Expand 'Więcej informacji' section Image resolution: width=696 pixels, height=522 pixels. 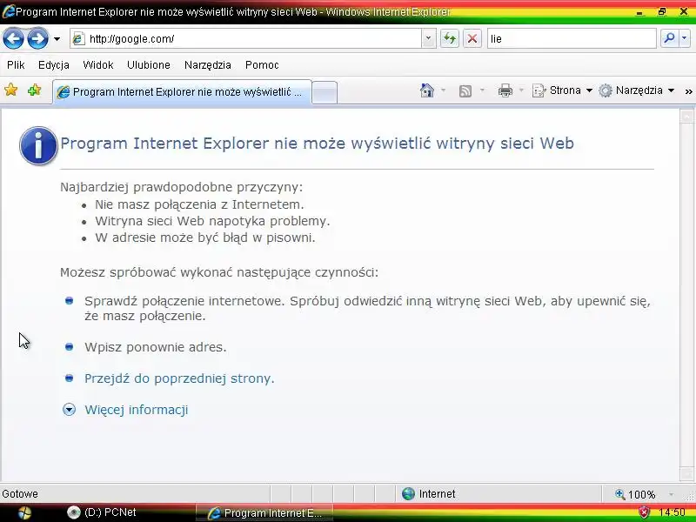(x=137, y=409)
